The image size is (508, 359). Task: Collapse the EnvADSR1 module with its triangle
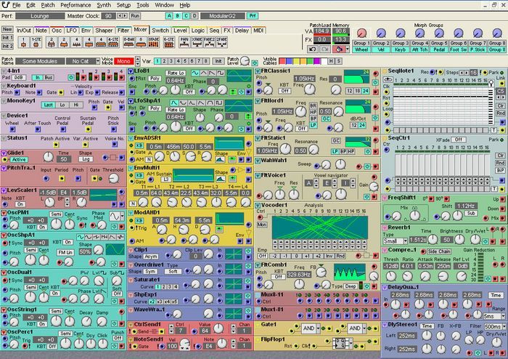point(131,137)
